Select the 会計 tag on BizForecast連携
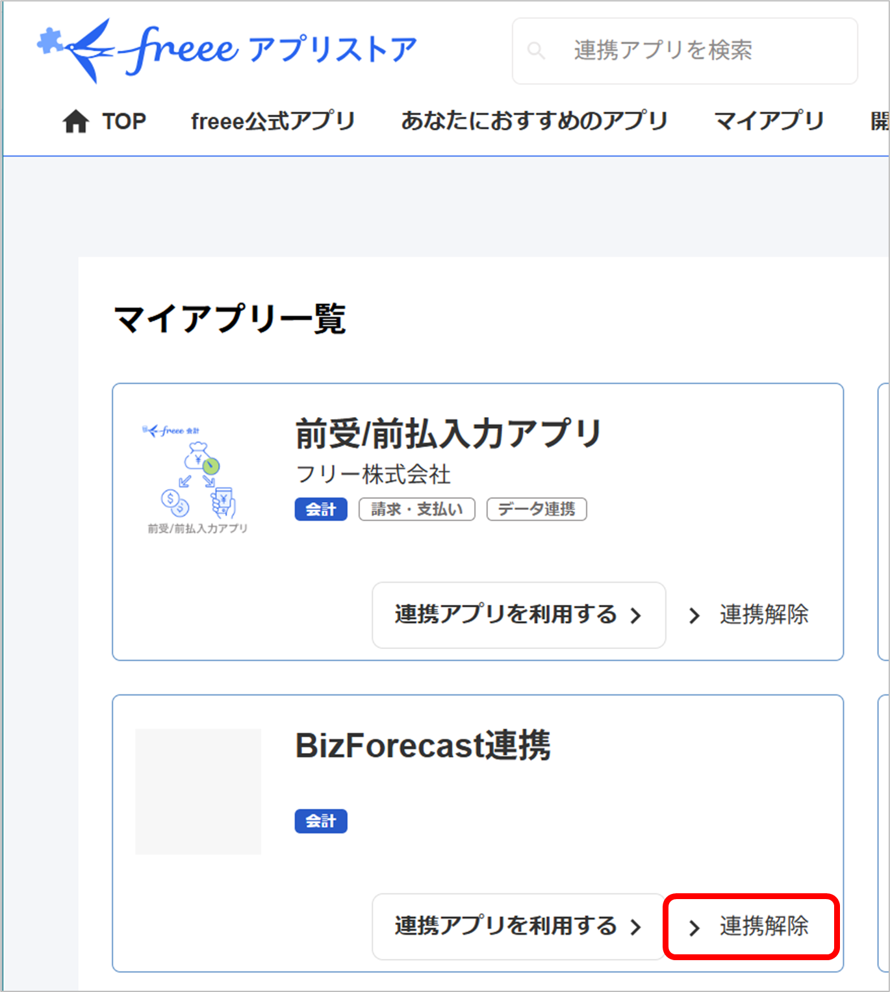This screenshot has width=890, height=992. pos(321,821)
